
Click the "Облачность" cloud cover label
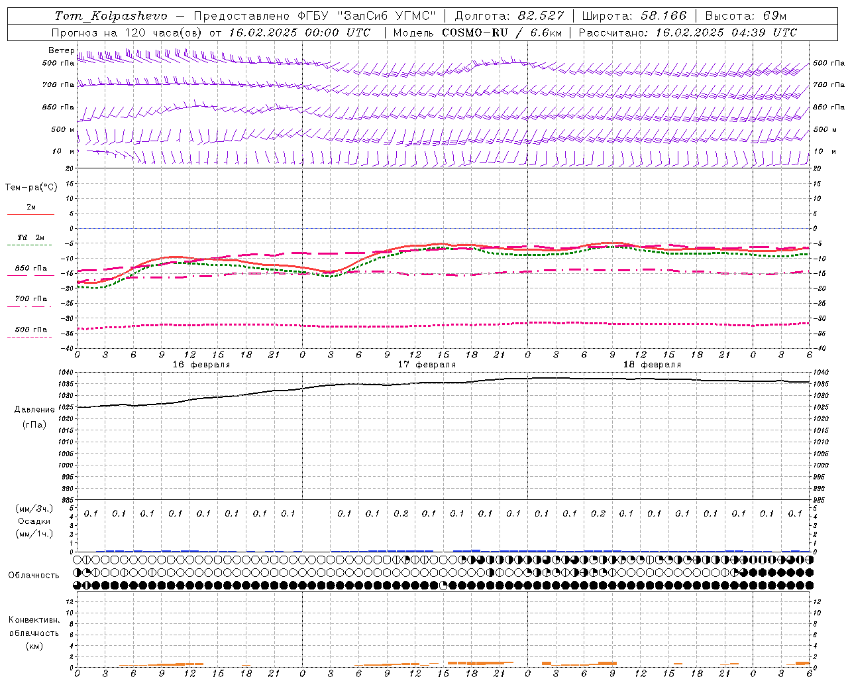pyautogui.click(x=34, y=576)
